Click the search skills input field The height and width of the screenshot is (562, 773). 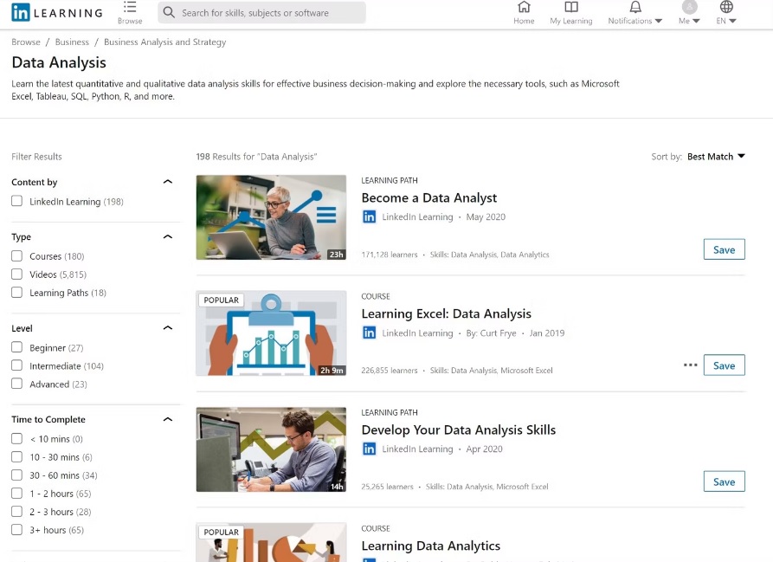click(261, 13)
